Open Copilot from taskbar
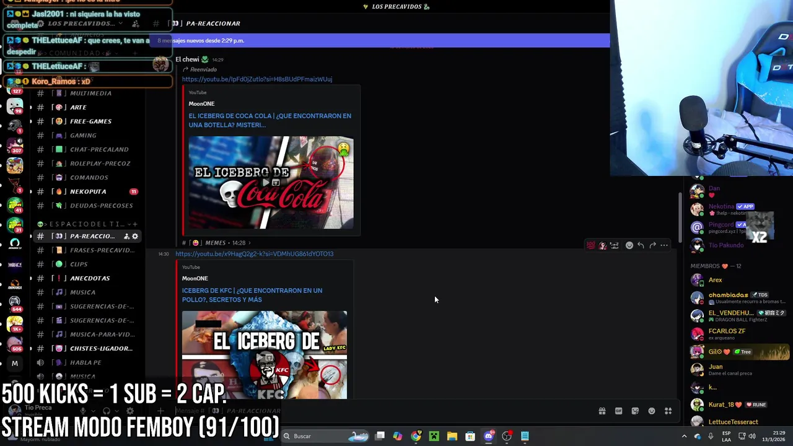 398,436
